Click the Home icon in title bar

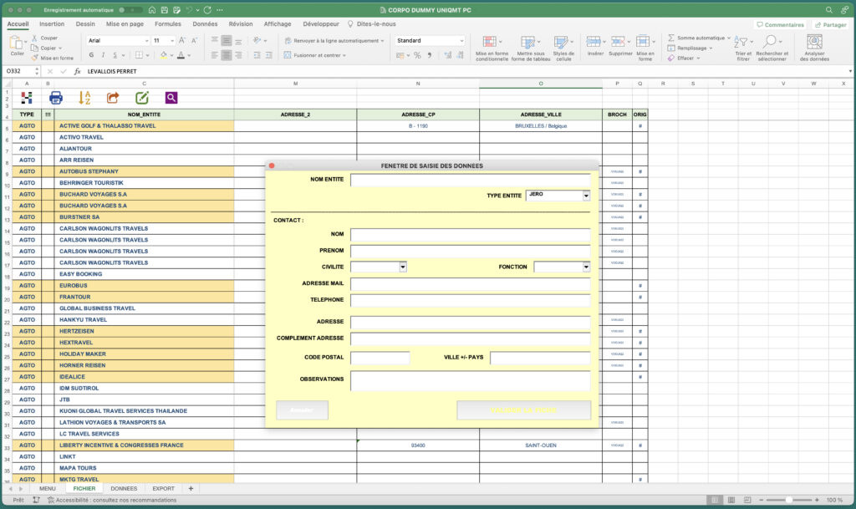click(152, 10)
